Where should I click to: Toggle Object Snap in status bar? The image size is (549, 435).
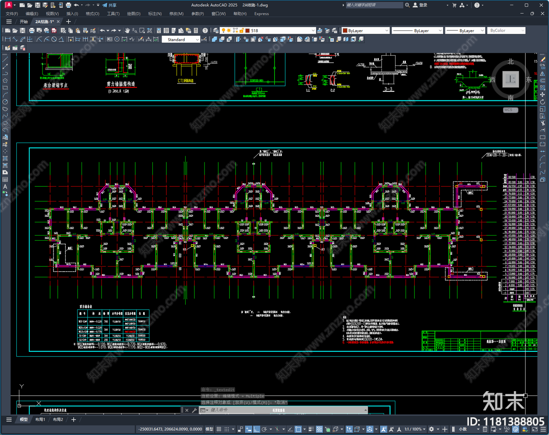pos(298,429)
